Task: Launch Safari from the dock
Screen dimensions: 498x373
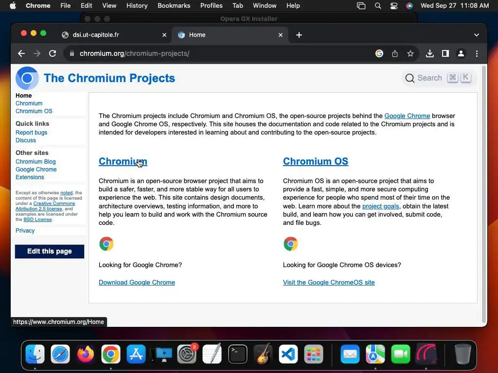Action: pyautogui.click(x=60, y=354)
